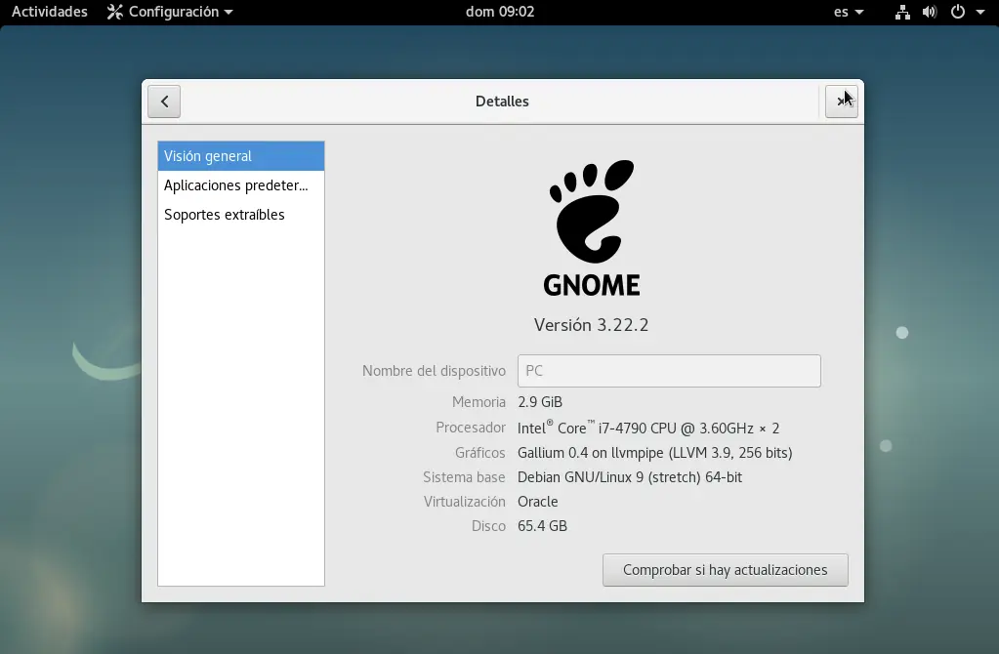Click the Gráficos label
The width and height of the screenshot is (999, 654).
(479, 453)
